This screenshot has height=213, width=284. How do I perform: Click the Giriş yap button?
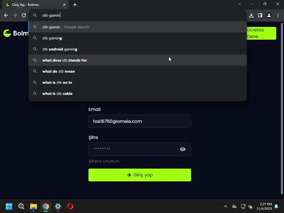tap(140, 175)
